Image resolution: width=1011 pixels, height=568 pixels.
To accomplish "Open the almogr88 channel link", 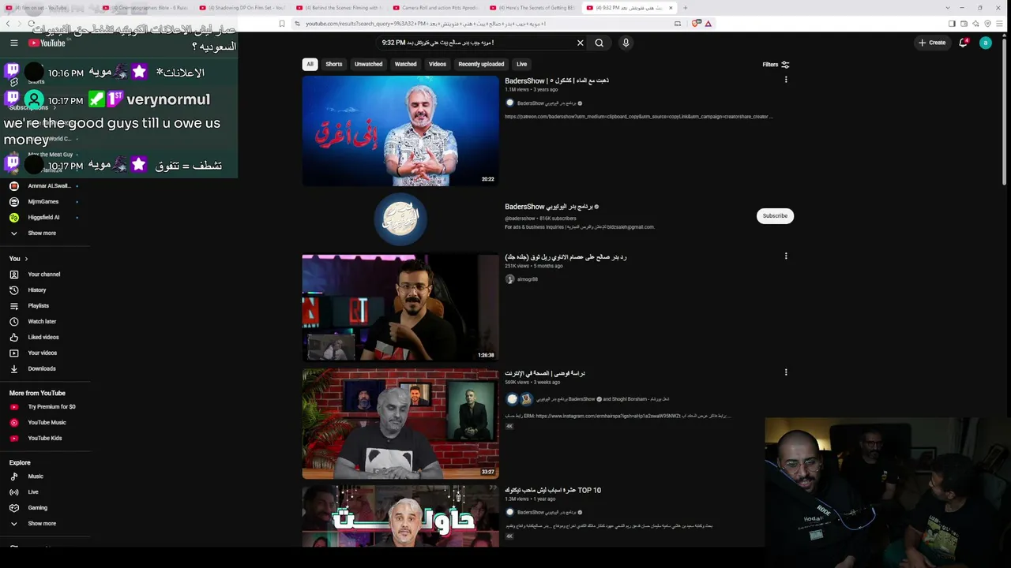I will tap(528, 279).
